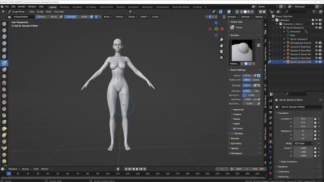Select the Snake Hook brush tool
Viewport: 324px width, 182px height.
coord(4,135)
